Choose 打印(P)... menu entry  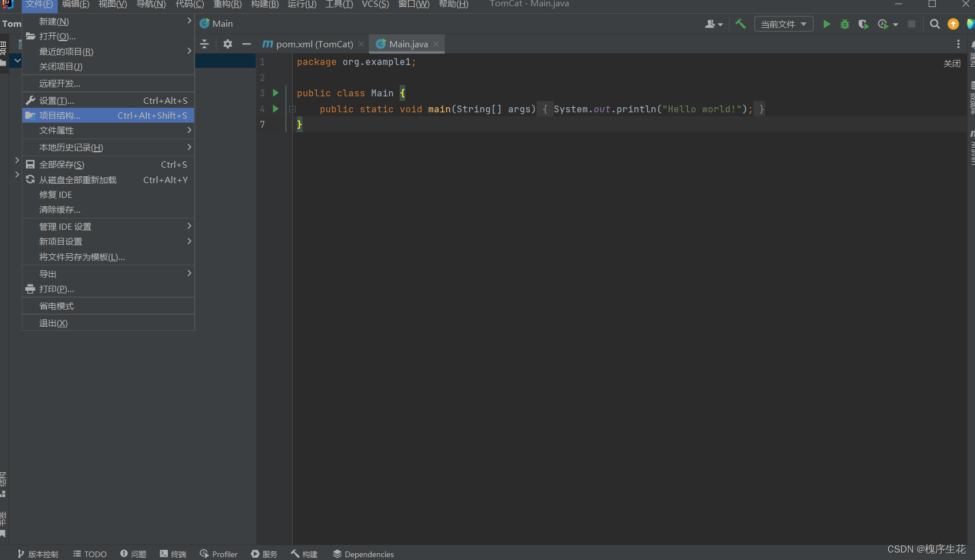(108, 289)
